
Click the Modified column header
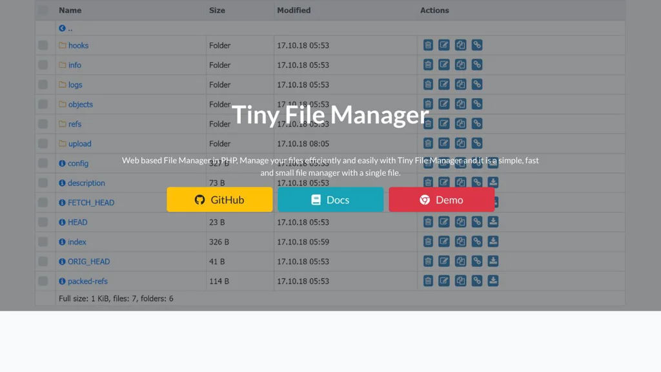[294, 10]
